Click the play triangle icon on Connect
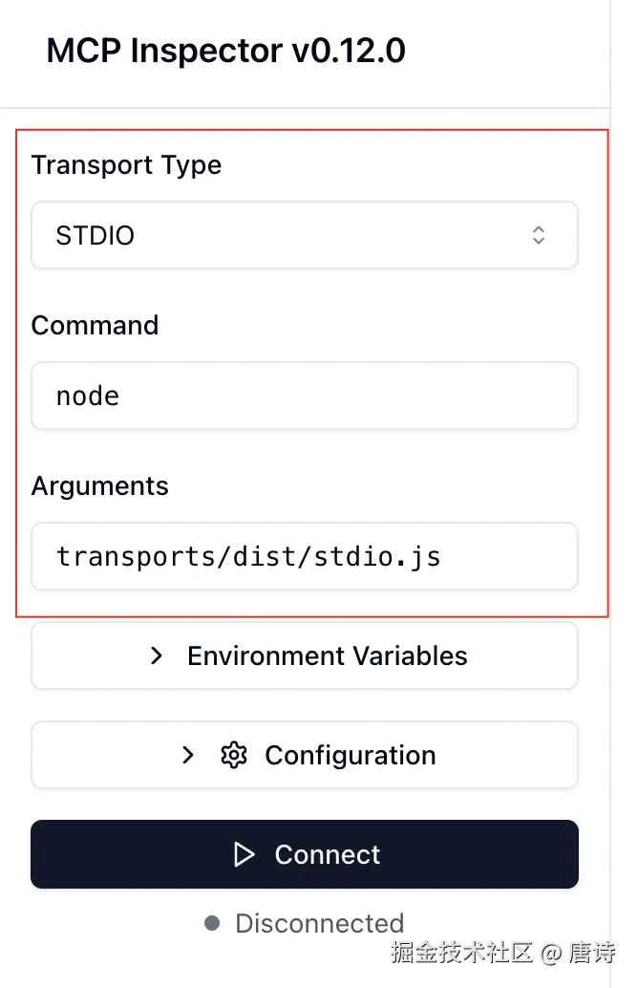Screen dimensions: 638x988 click(245, 855)
